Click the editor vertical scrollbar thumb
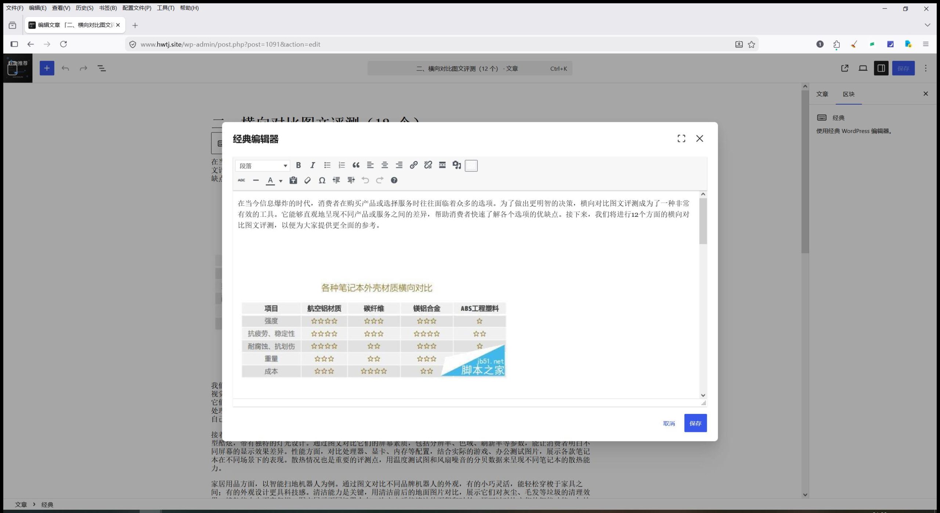940x513 pixels. 703,221
